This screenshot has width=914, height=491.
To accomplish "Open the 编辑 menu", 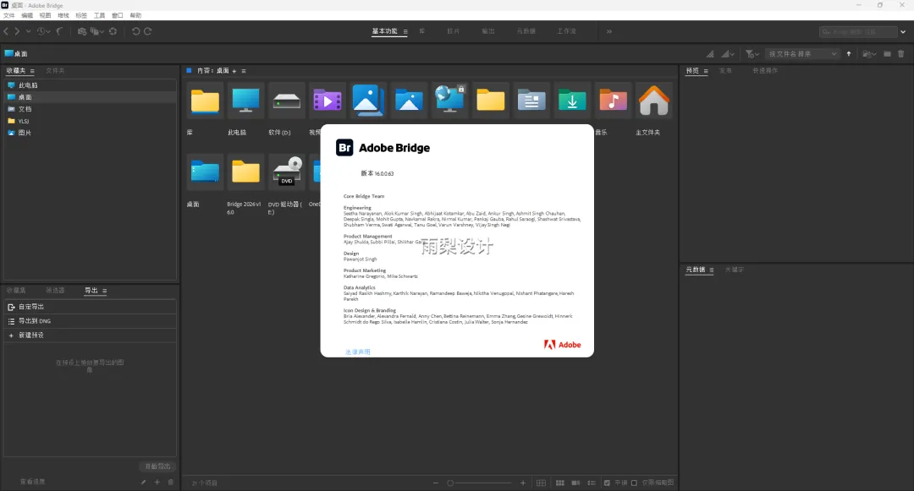I will 27,16.
